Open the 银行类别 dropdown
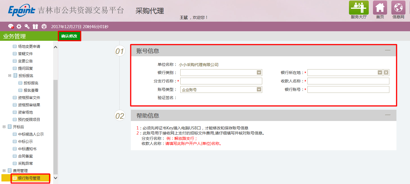The width and height of the screenshot is (410, 184). point(259,73)
